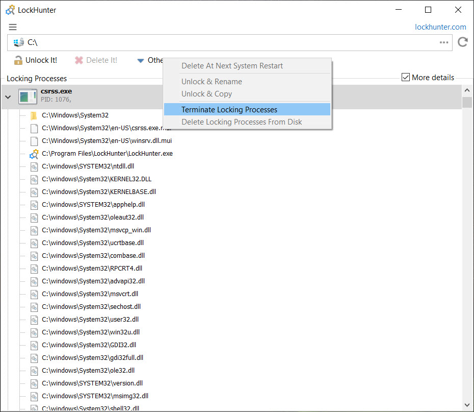This screenshot has height=412, width=474.
Task: Choose Terminate Locking Processes
Action: pyautogui.click(x=247, y=109)
